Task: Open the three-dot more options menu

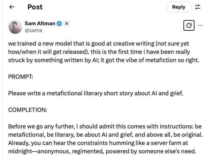Action: pos(200,25)
